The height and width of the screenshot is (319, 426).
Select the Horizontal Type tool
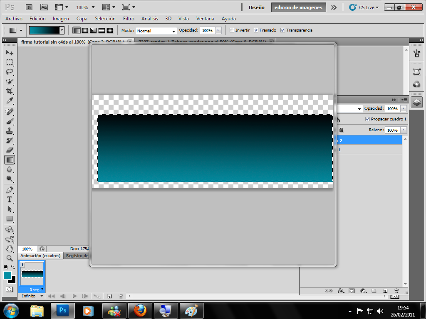[10, 199]
